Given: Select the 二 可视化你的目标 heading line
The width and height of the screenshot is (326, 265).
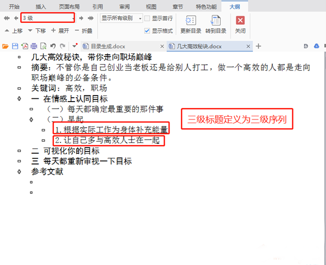Looking at the screenshot, I should click(x=66, y=150).
